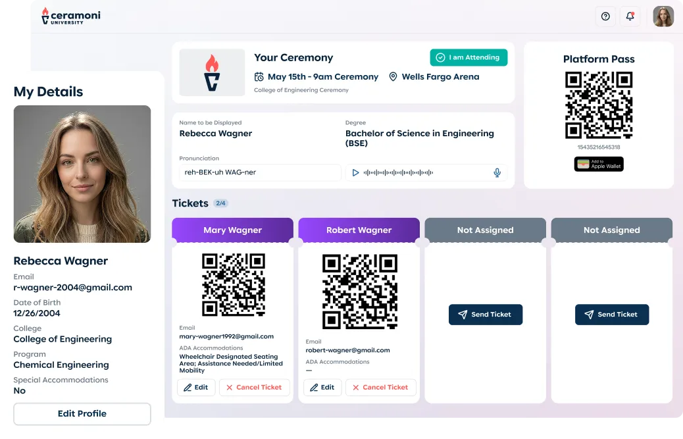683x439 pixels.
Task: Click the location pin beside Wells Fargo Arena
Action: 393,77
